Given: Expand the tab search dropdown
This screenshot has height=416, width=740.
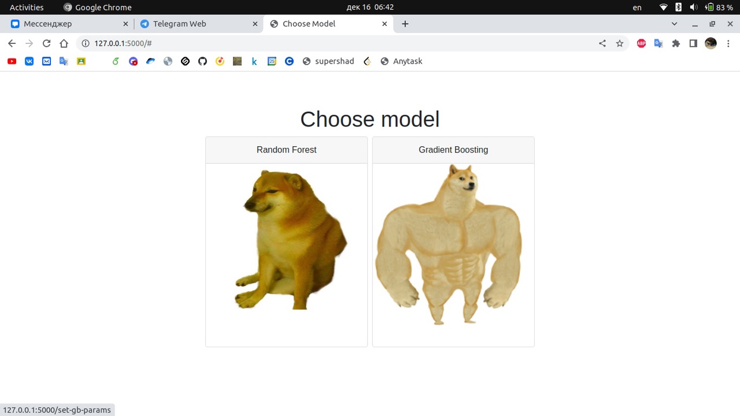Looking at the screenshot, I should [674, 24].
